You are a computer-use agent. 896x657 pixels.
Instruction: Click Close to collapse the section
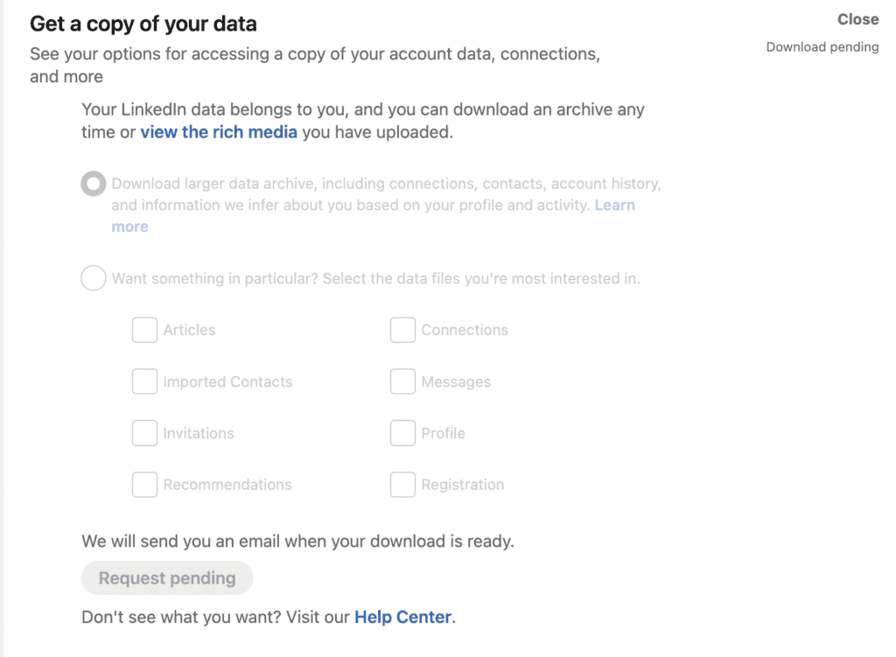coord(857,19)
